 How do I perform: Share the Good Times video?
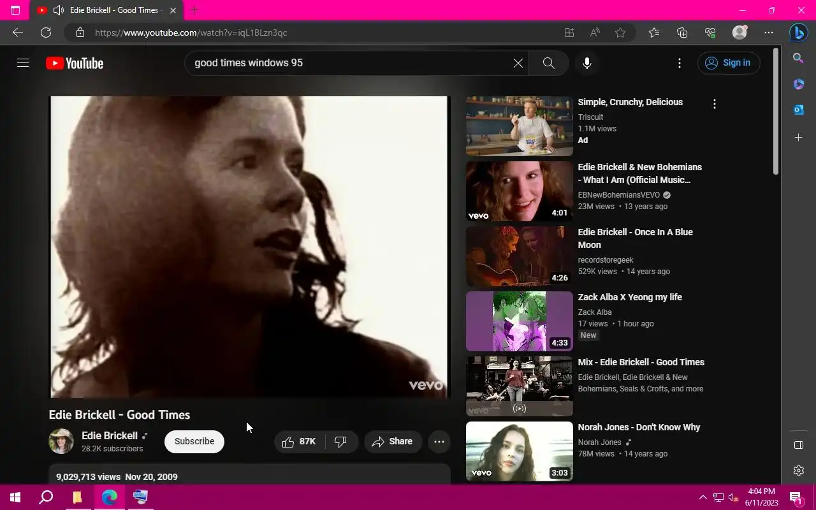point(393,441)
